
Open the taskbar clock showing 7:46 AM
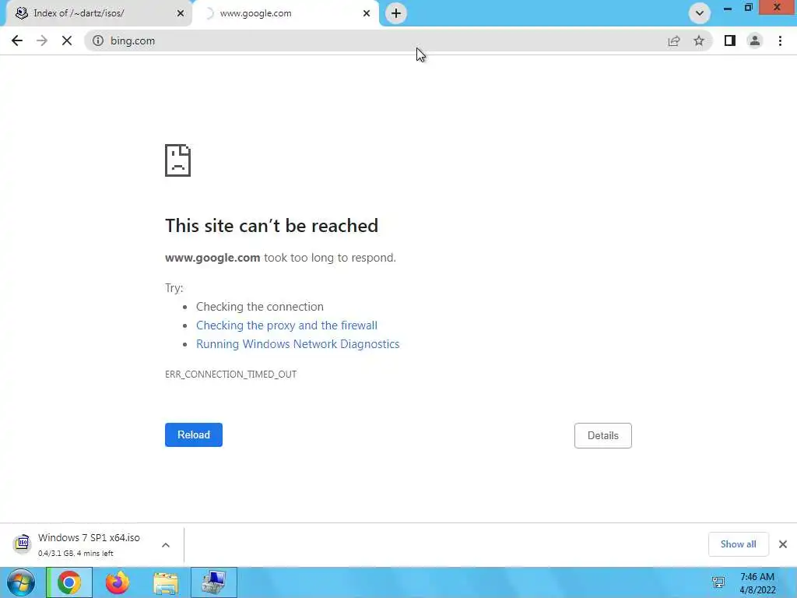pyautogui.click(x=757, y=583)
